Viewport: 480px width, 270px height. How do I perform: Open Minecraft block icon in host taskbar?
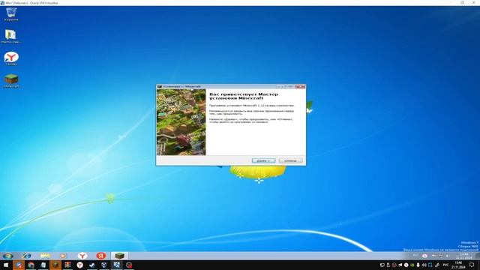coord(55,265)
